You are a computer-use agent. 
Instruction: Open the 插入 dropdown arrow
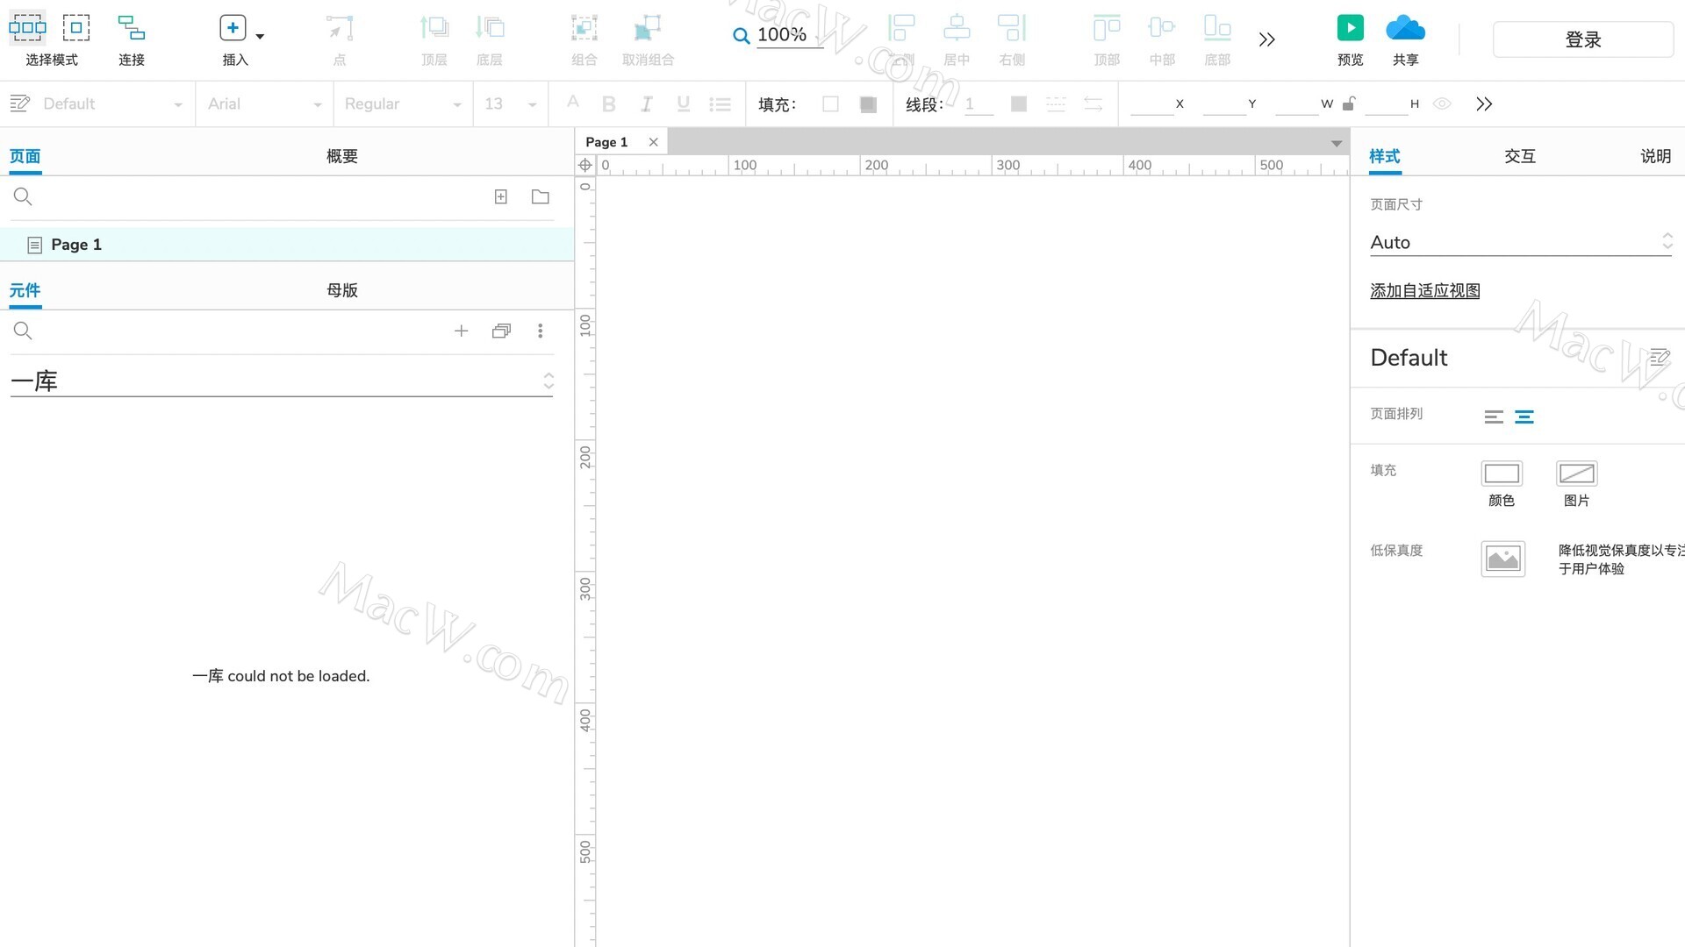coord(260,37)
